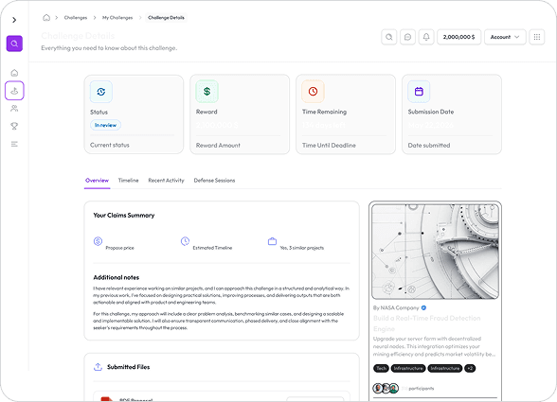Image resolution: width=557 pixels, height=402 pixels.
Task: Open the home icon in sidebar
Action: pos(14,73)
